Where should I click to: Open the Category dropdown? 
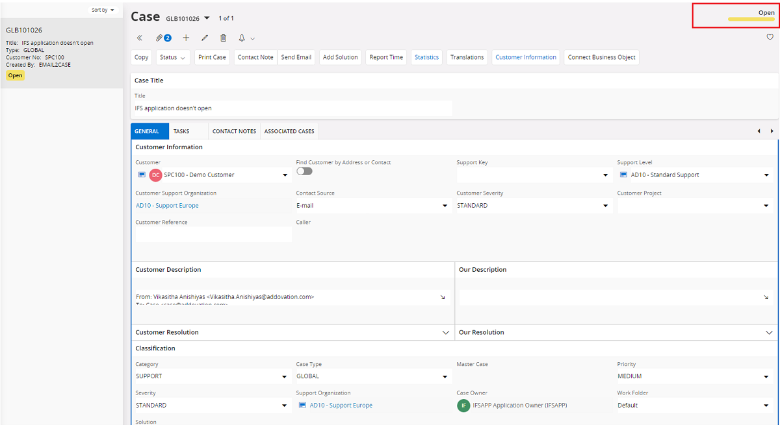[285, 376]
